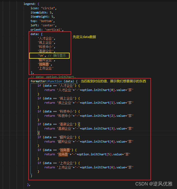
Task: Click the if (data == '人才企业') condition
Action: click(x=59, y=86)
